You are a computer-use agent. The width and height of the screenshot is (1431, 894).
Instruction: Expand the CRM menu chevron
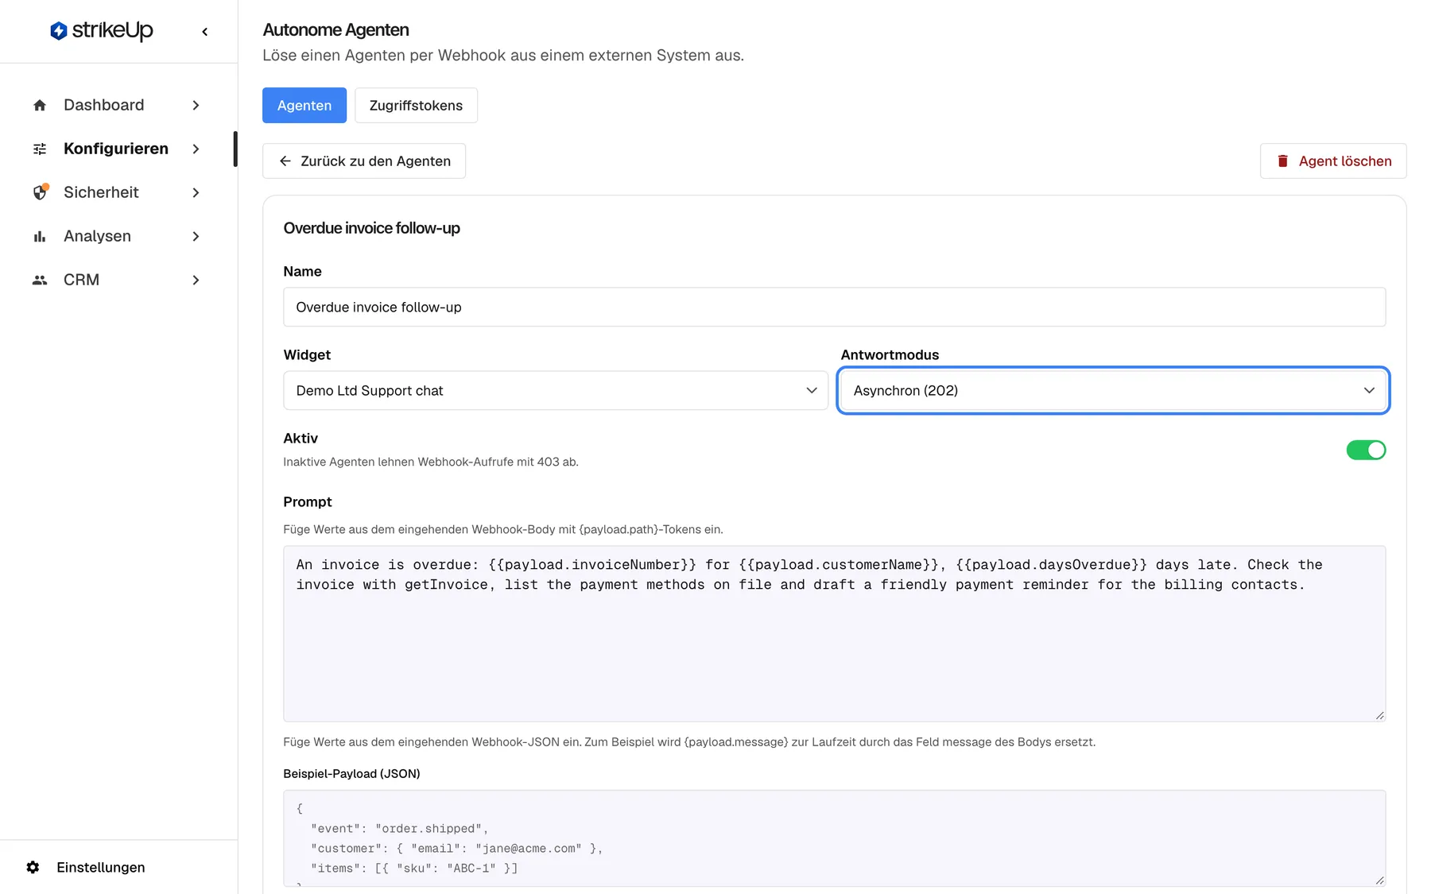(196, 280)
